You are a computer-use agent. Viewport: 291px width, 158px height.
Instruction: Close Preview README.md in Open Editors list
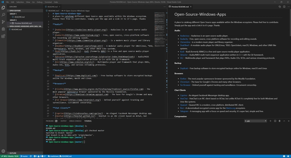[x=11, y=23]
